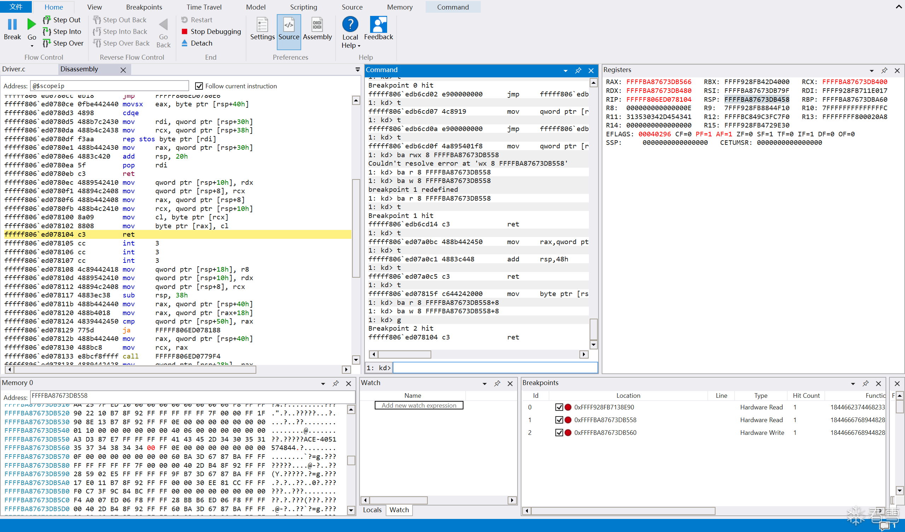Pin the Registers panel
The width and height of the screenshot is (905, 532).
click(884, 70)
